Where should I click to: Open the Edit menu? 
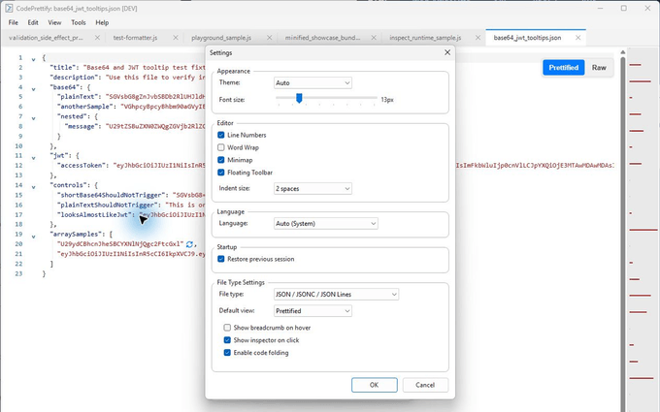pos(33,22)
